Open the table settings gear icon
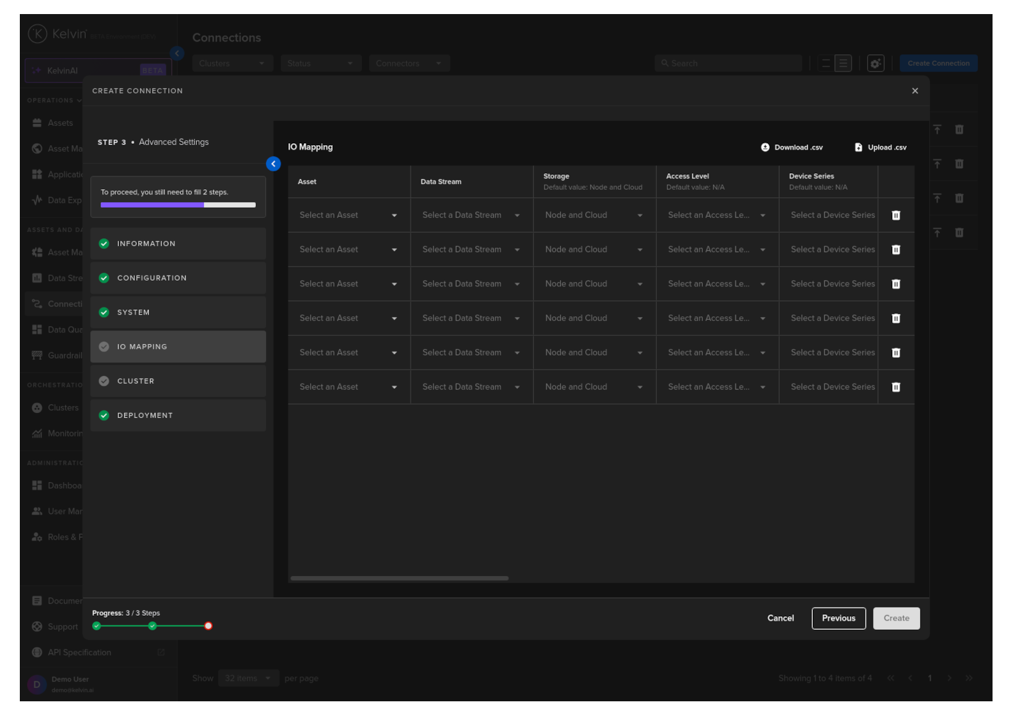 tap(875, 63)
